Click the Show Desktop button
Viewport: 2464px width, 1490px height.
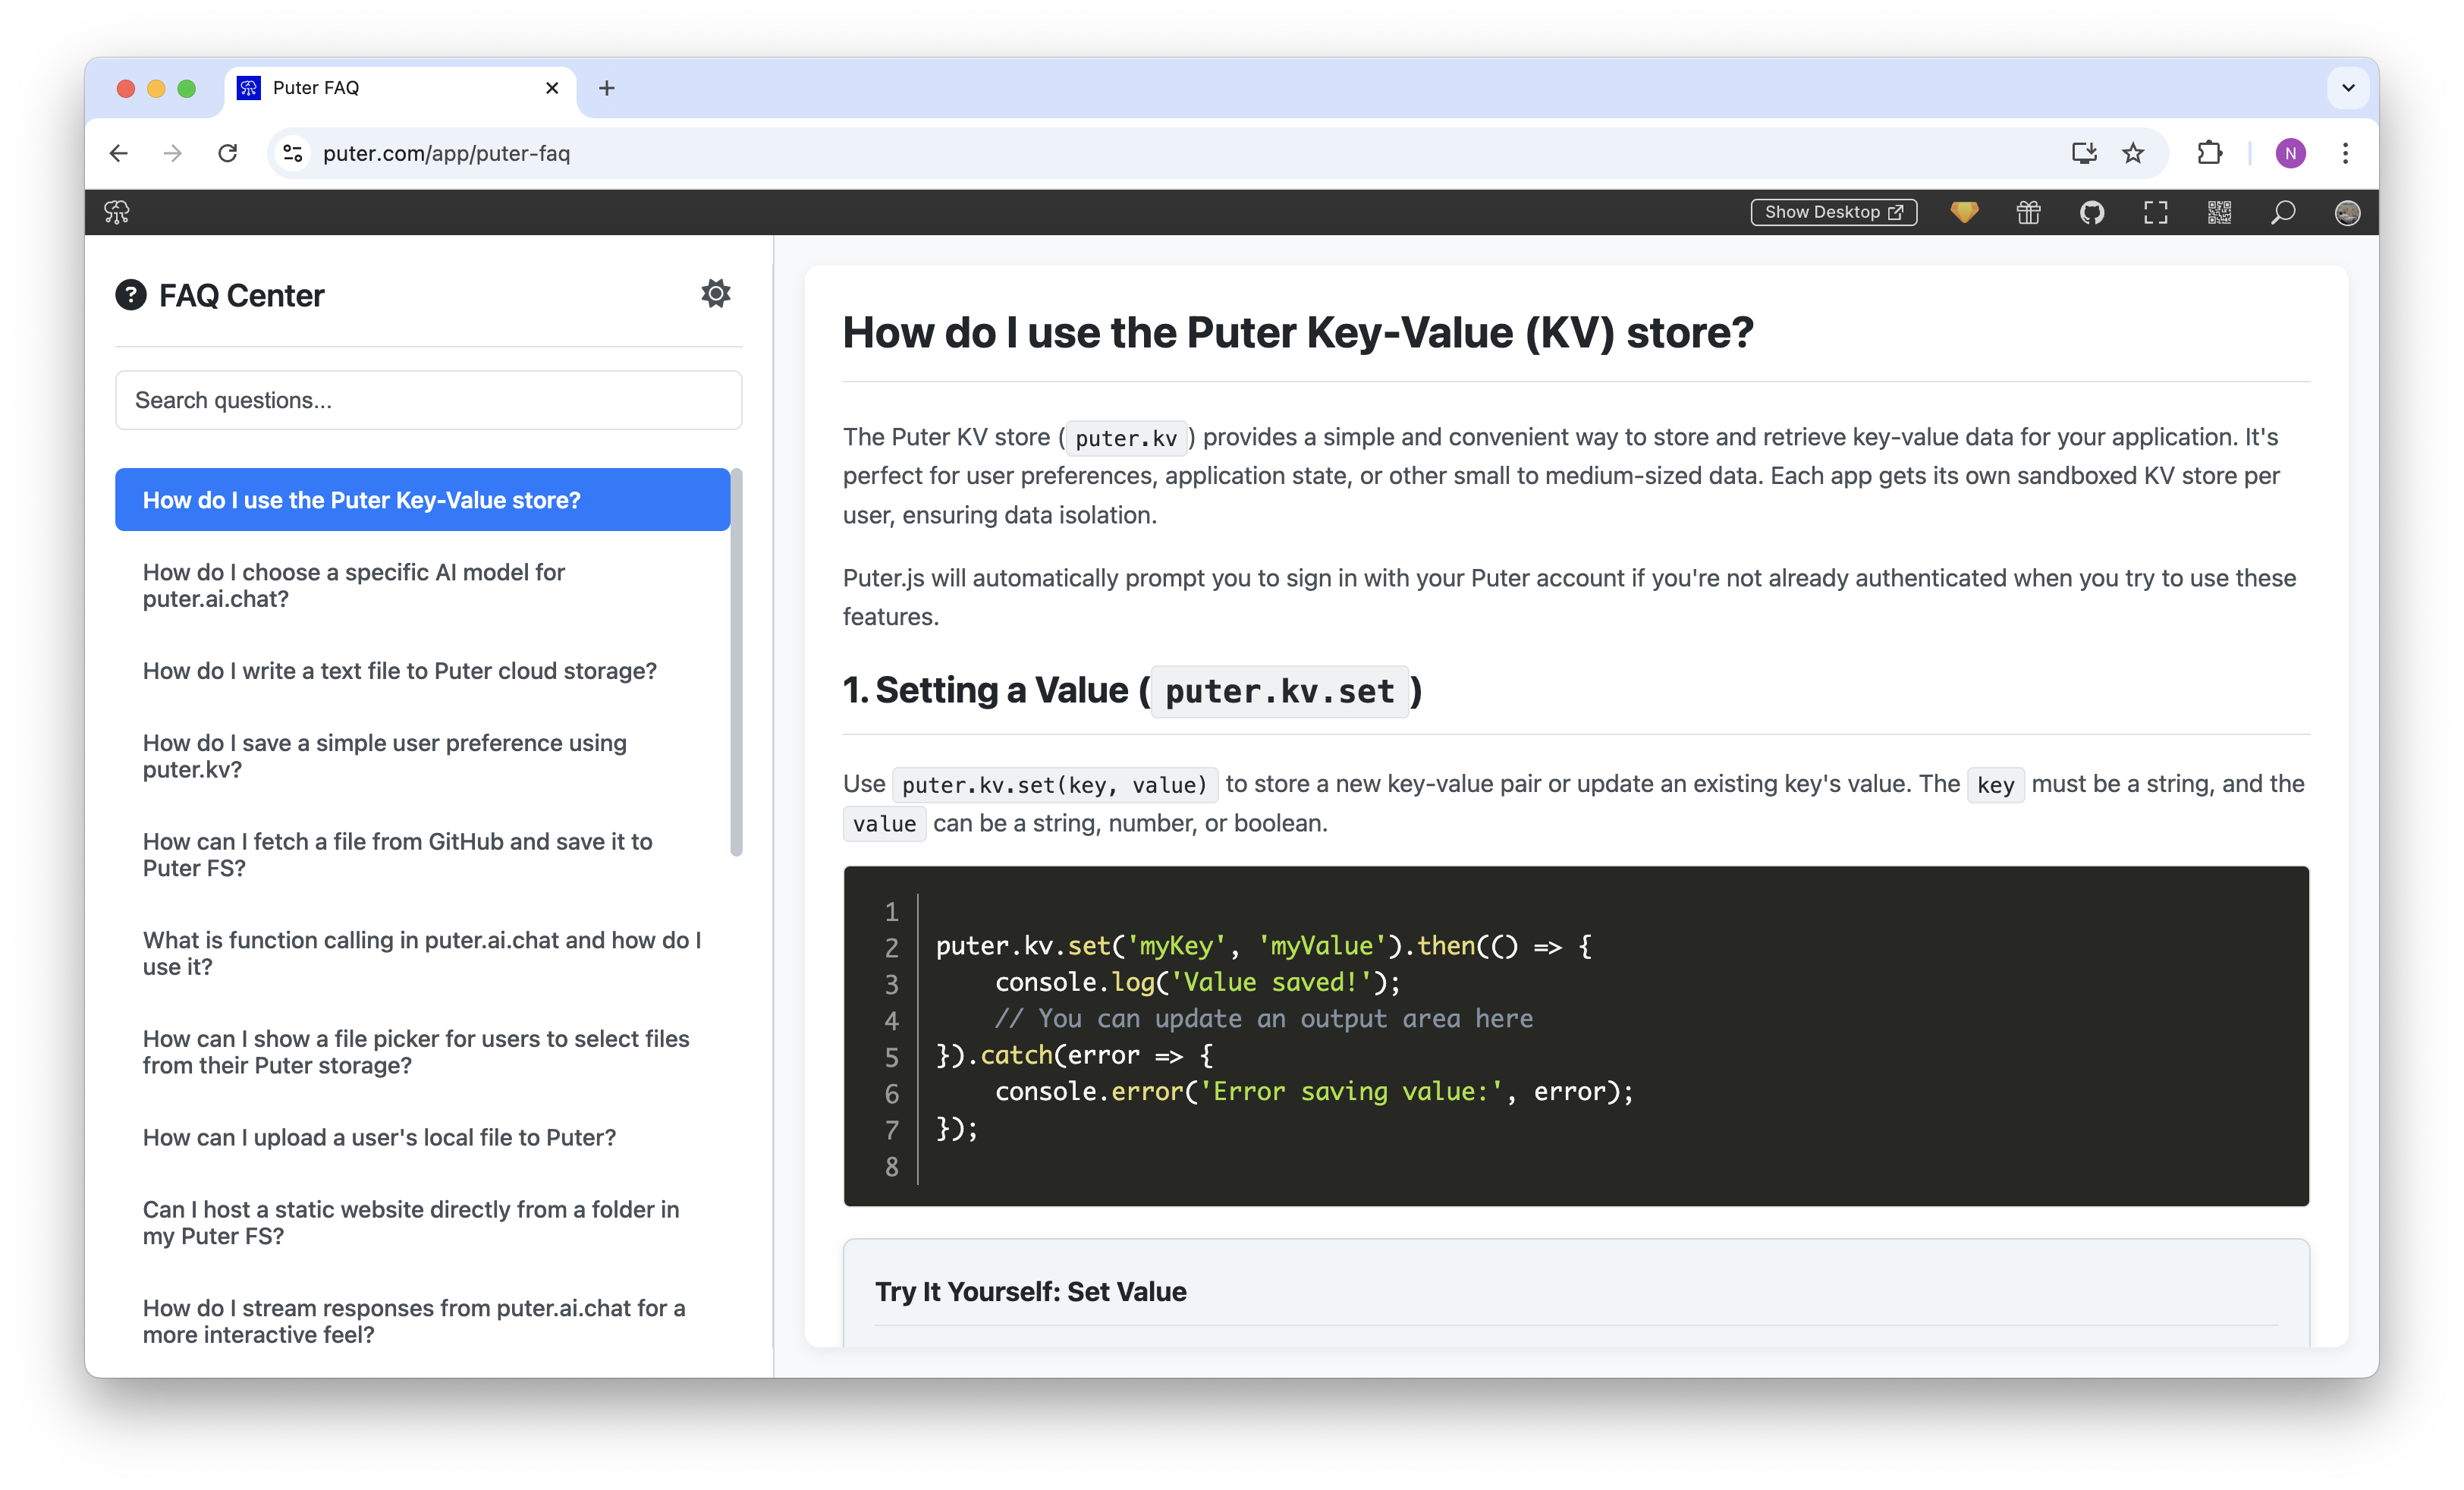tap(1833, 212)
